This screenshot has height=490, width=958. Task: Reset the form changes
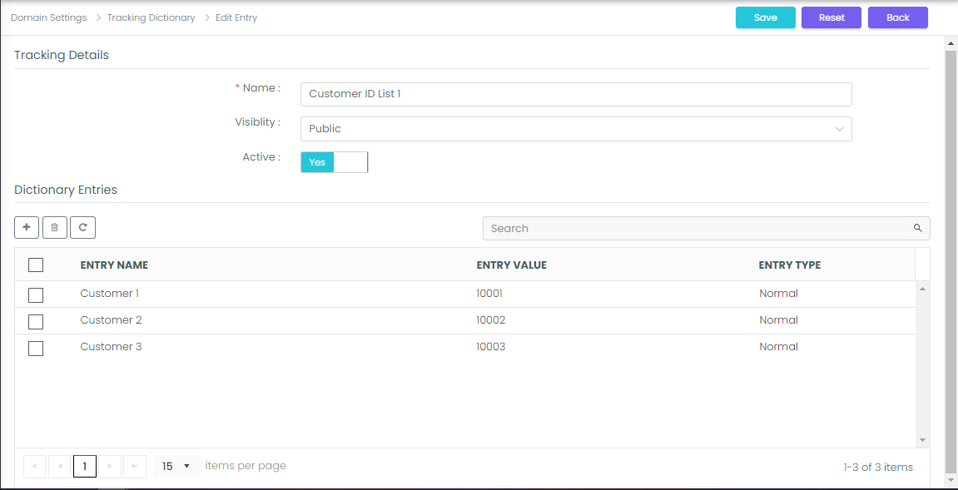pos(831,17)
